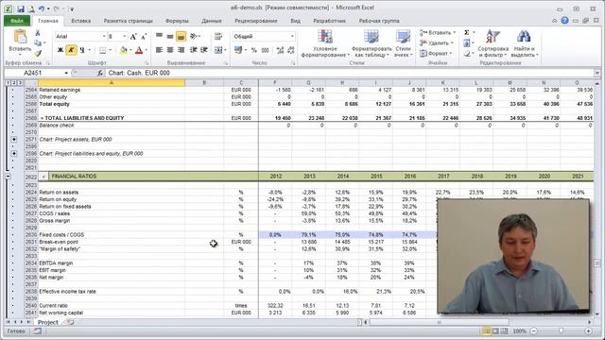
Task: Apply Percent style (%) format
Action: [x=254, y=50]
